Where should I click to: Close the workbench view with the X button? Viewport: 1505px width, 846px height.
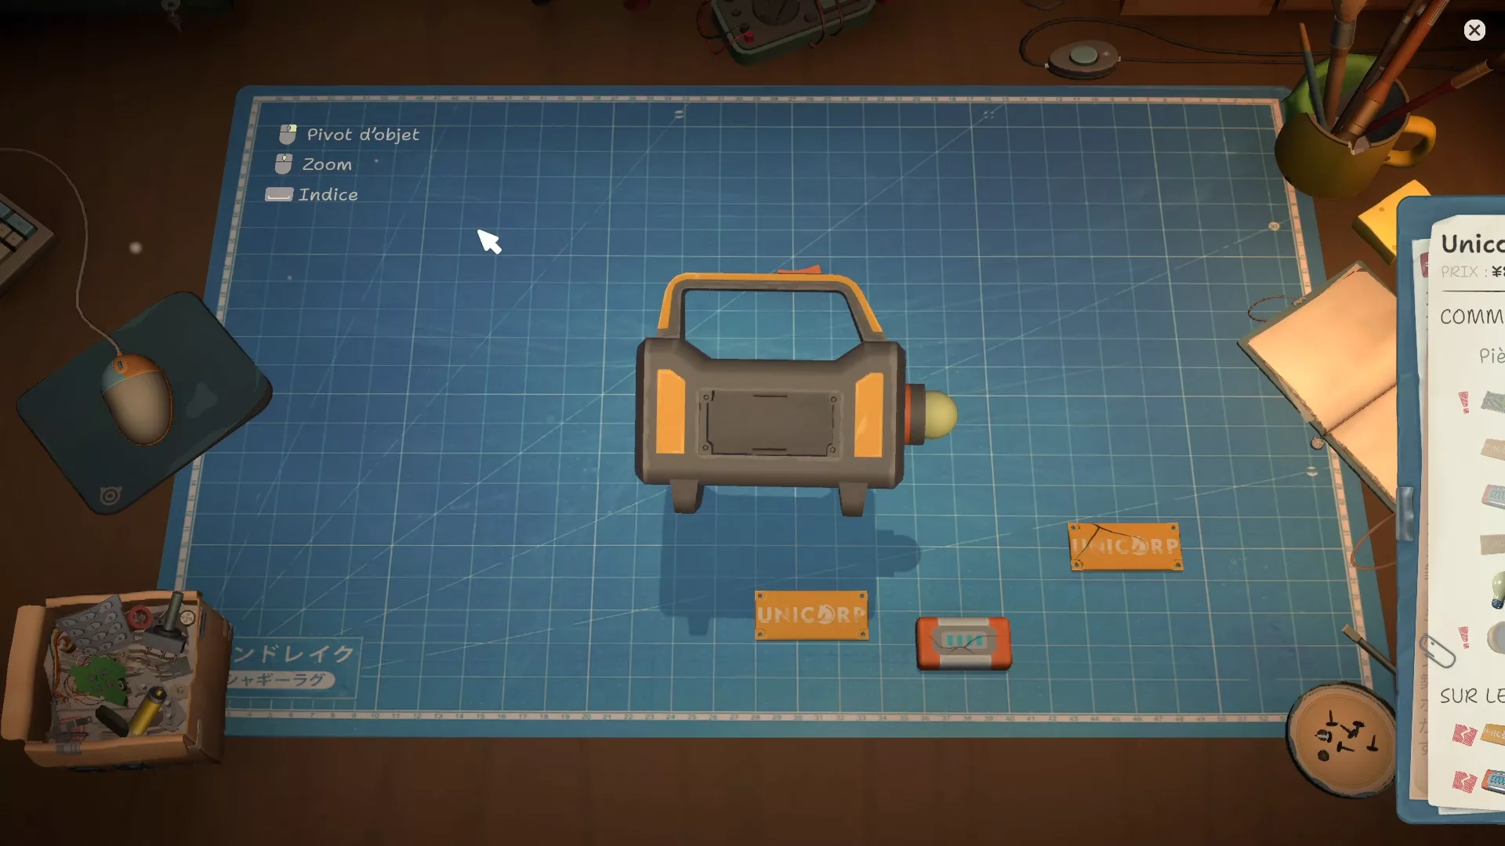coord(1474,30)
